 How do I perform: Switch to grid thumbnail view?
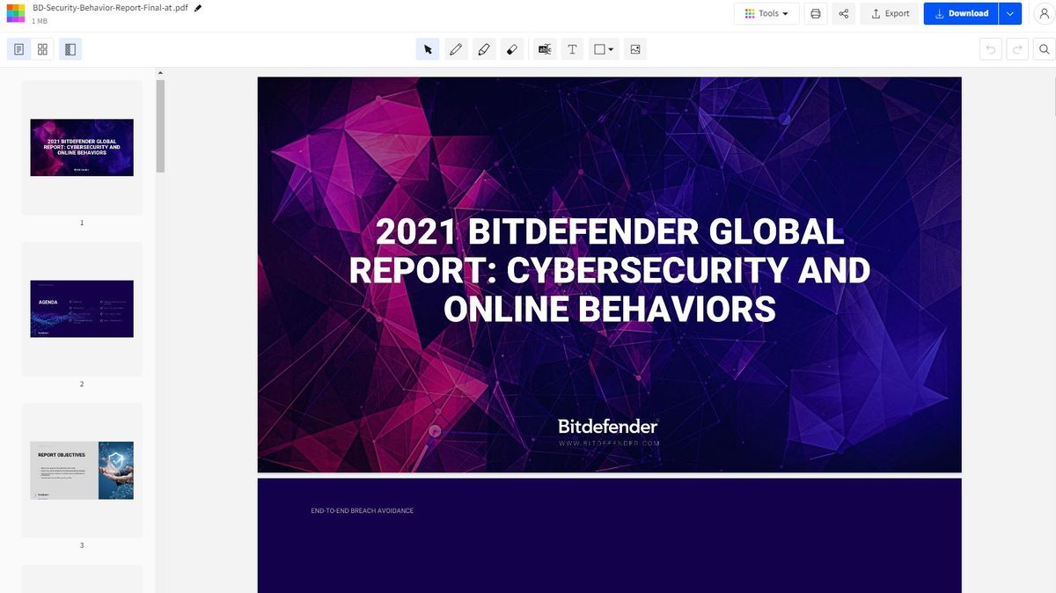point(42,48)
